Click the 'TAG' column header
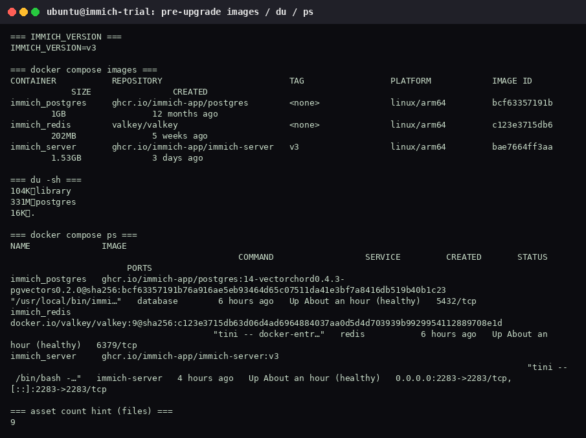The width and height of the screenshot is (586, 438). [297, 81]
